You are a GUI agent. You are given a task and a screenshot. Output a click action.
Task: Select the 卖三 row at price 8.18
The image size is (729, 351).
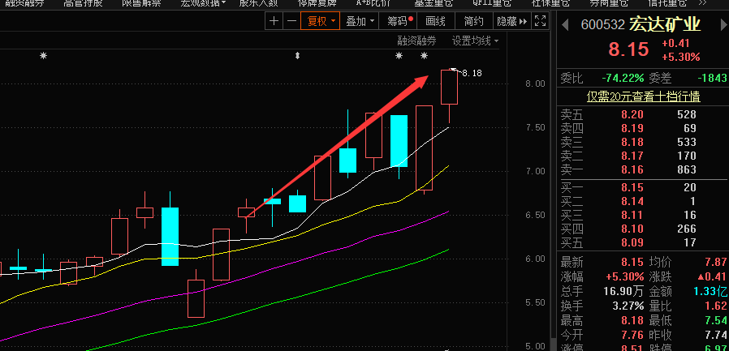644,142
